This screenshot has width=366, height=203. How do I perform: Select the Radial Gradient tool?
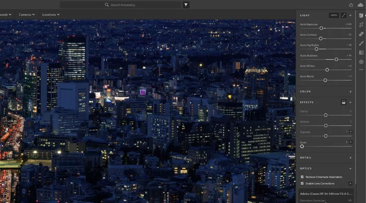tap(361, 62)
